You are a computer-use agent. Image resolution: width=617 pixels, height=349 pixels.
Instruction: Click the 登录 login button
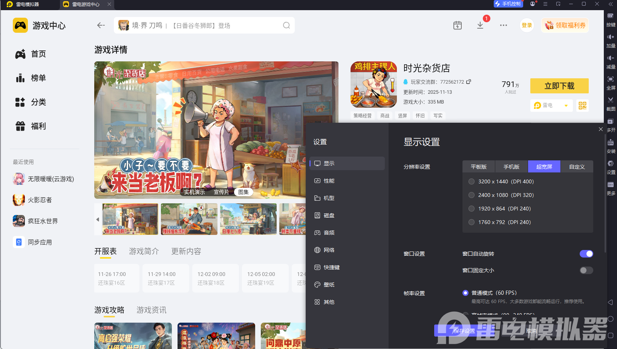click(x=527, y=25)
